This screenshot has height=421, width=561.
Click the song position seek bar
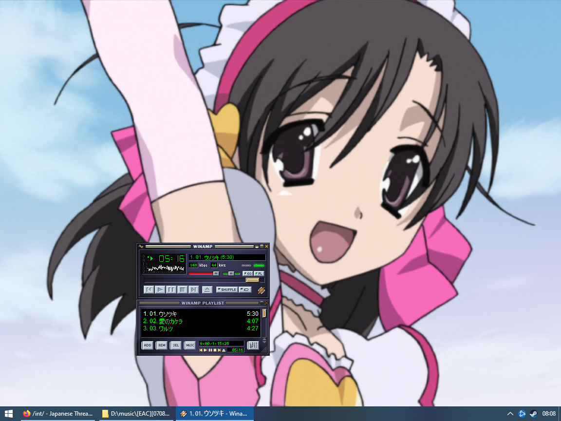tap(204, 280)
